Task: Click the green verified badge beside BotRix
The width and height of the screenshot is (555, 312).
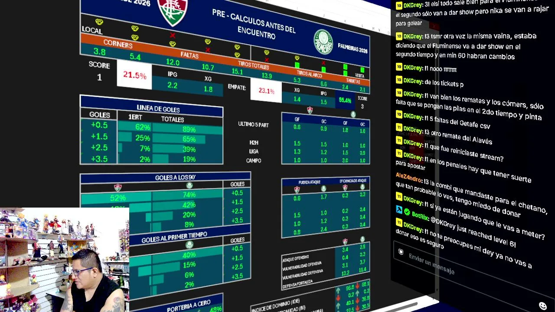Action: (407, 212)
